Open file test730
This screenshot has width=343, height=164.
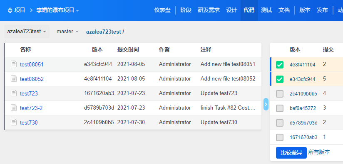click(29, 123)
